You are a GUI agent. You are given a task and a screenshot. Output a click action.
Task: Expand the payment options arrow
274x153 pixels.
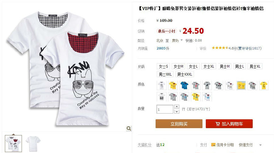pos(260,145)
